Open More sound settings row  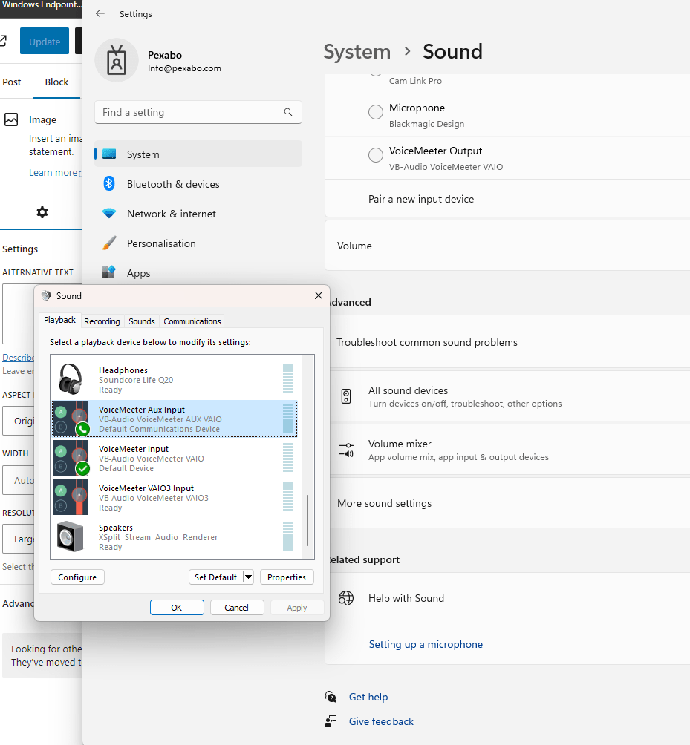point(507,503)
